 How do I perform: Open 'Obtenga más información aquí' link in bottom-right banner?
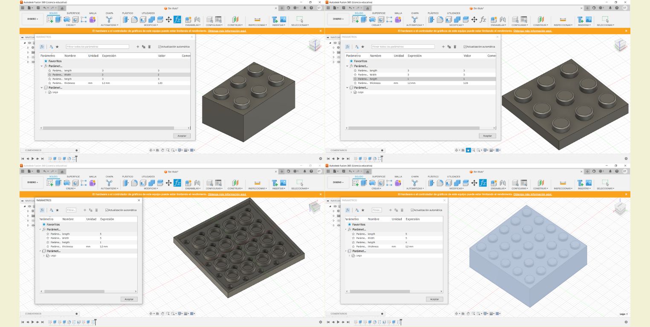[x=533, y=194]
